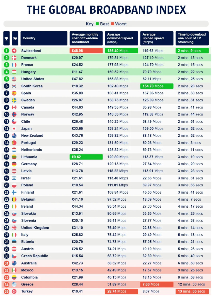Click the flag column header icon

pos(15,39)
